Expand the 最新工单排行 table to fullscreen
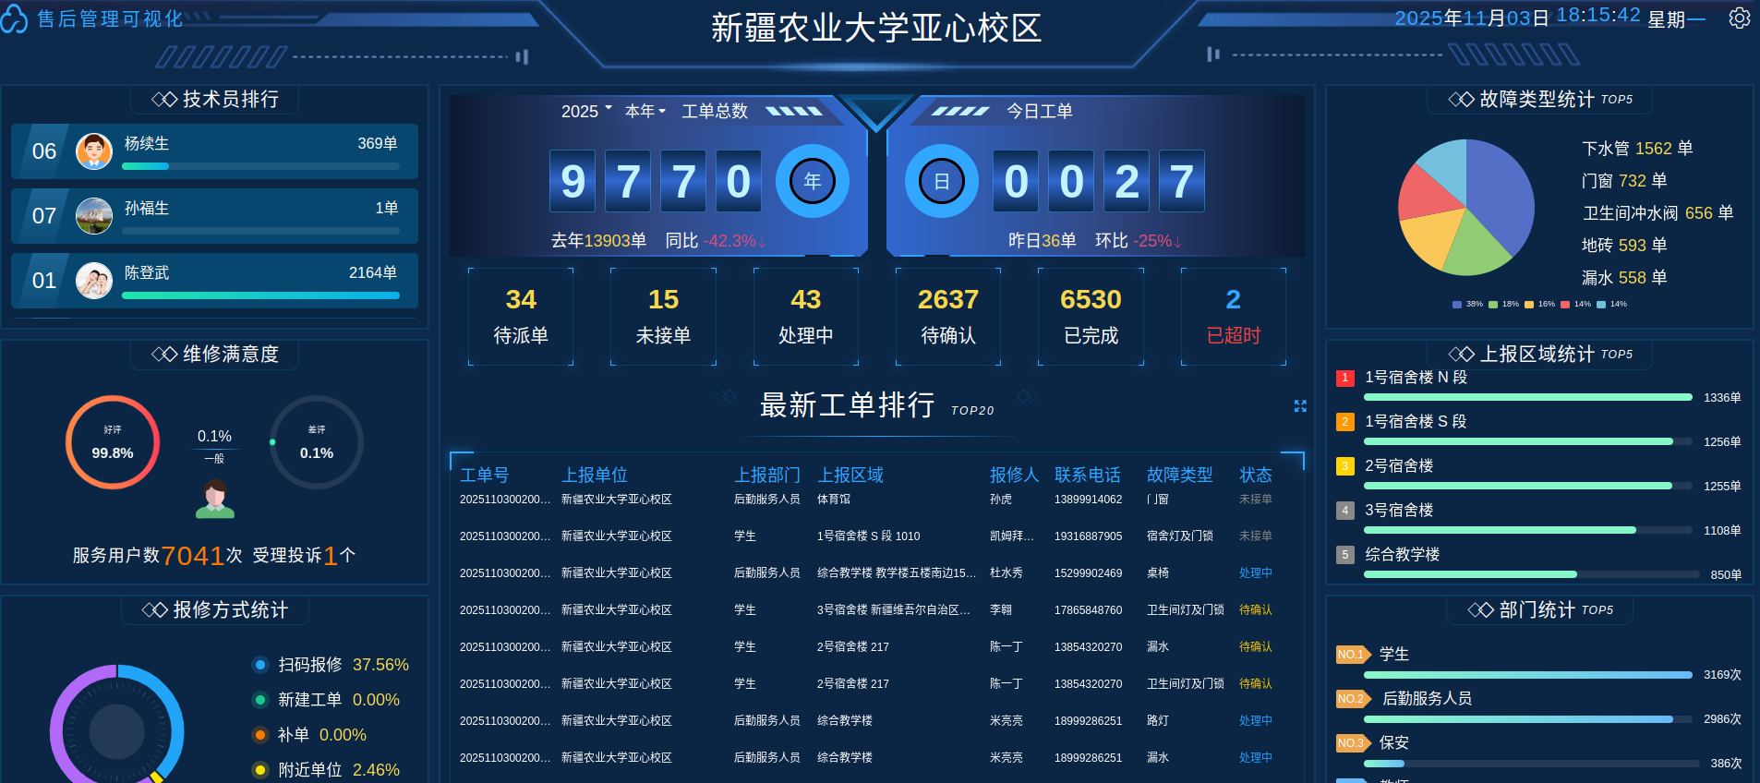The height and width of the screenshot is (783, 1760). pos(1300,406)
